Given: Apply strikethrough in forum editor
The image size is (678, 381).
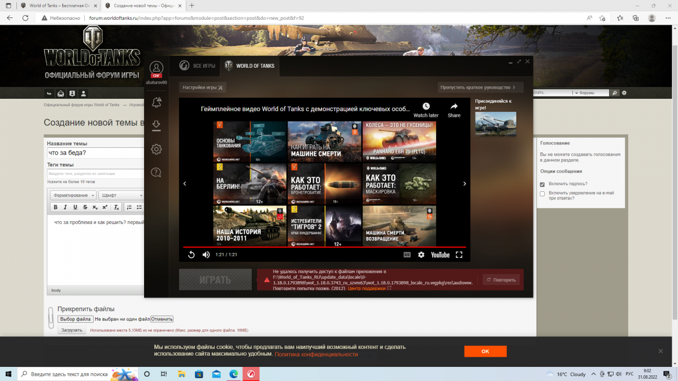Looking at the screenshot, I should (85, 208).
